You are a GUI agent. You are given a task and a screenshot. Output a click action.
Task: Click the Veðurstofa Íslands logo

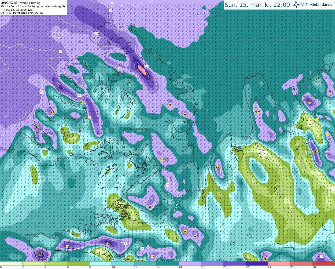[x=312, y=5]
